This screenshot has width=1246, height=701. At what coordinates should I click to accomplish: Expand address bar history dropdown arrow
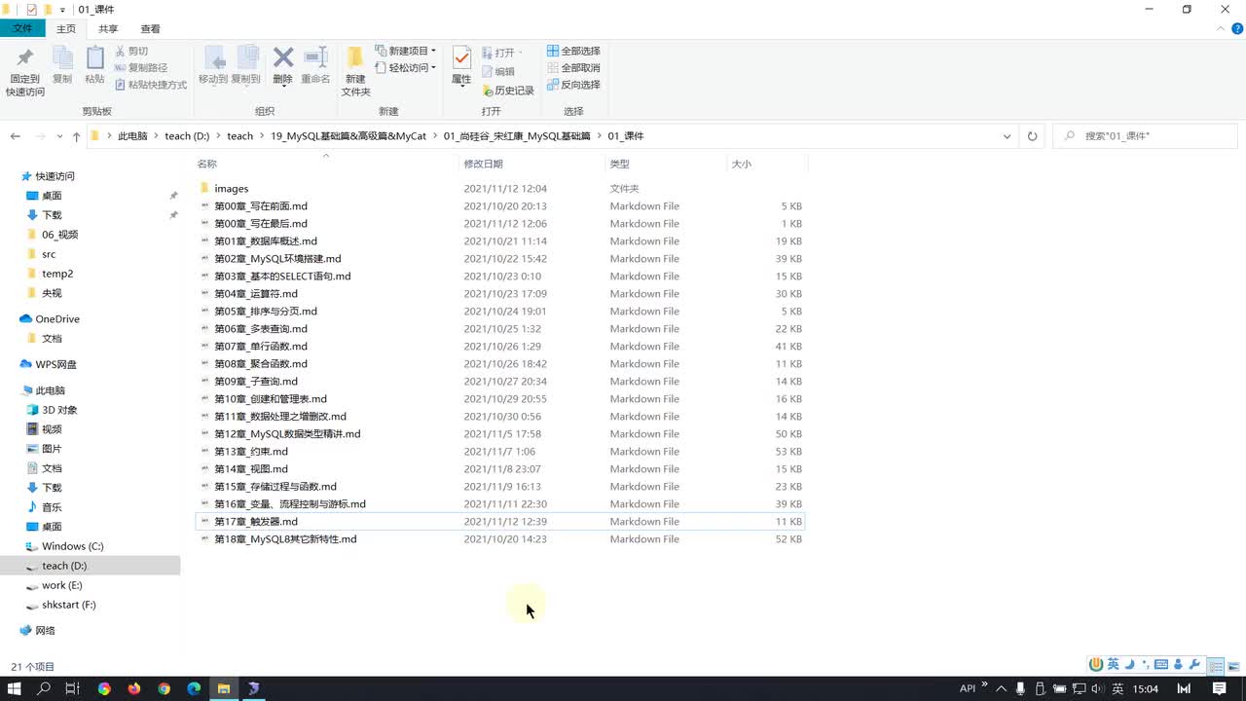click(1008, 136)
